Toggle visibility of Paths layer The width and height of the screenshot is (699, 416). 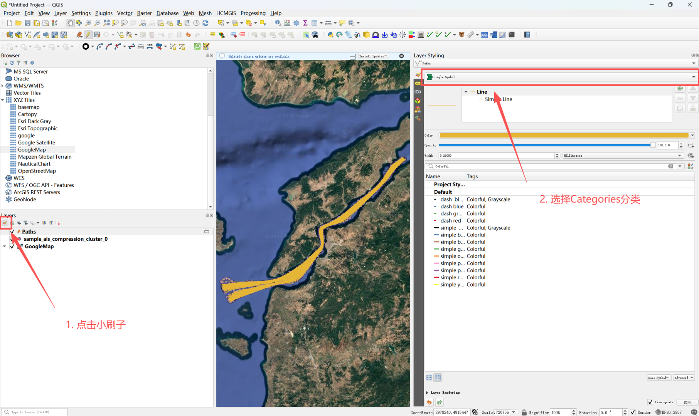tap(12, 231)
